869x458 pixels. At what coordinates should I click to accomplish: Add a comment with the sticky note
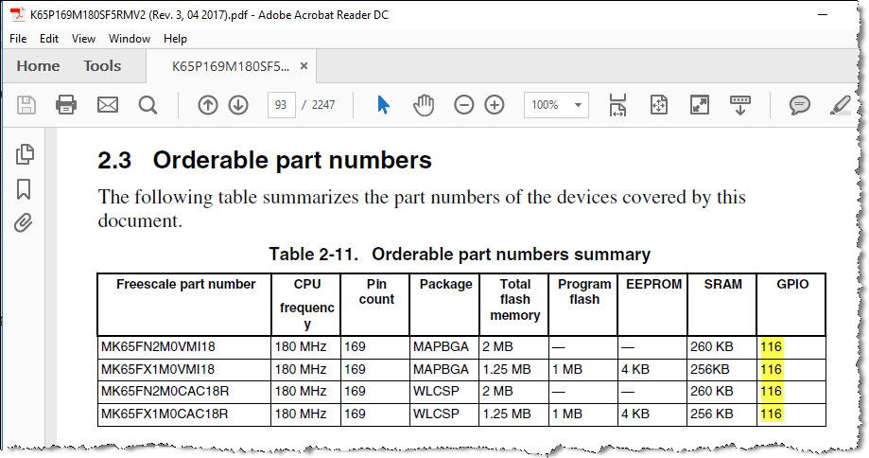[799, 105]
